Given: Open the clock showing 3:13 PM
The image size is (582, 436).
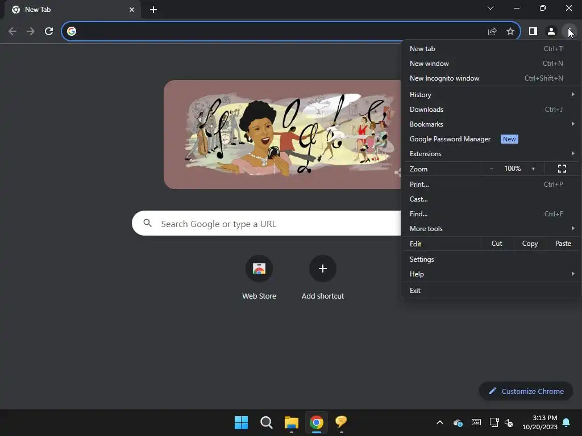Looking at the screenshot, I should coord(540,422).
